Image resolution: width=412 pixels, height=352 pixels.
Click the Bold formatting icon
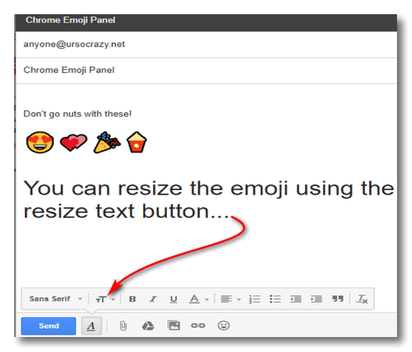click(x=133, y=299)
